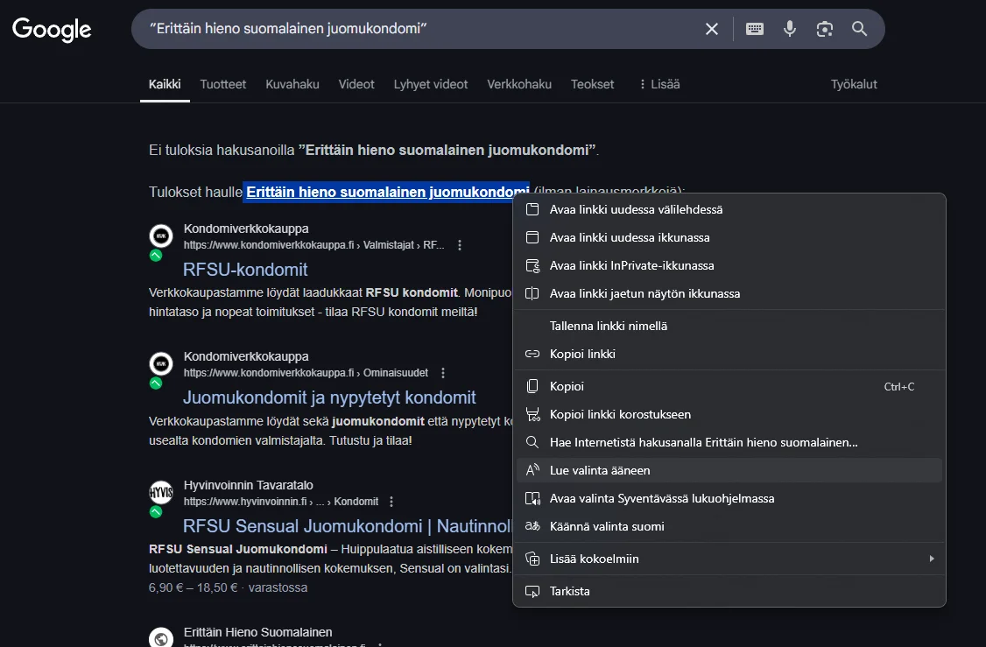Start voice search with the microphone icon
The image size is (986, 647).
coord(790,29)
